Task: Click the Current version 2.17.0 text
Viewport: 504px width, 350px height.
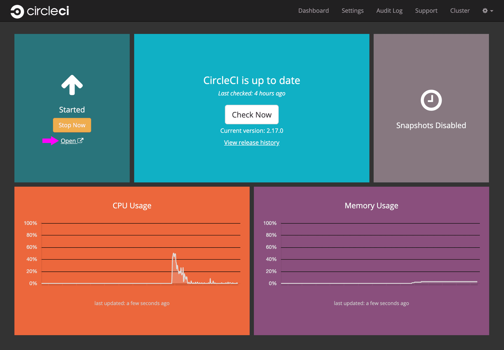Action: 251,131
